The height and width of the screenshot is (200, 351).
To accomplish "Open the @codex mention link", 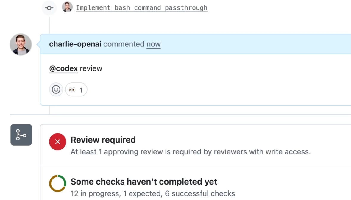I will 63,68.
